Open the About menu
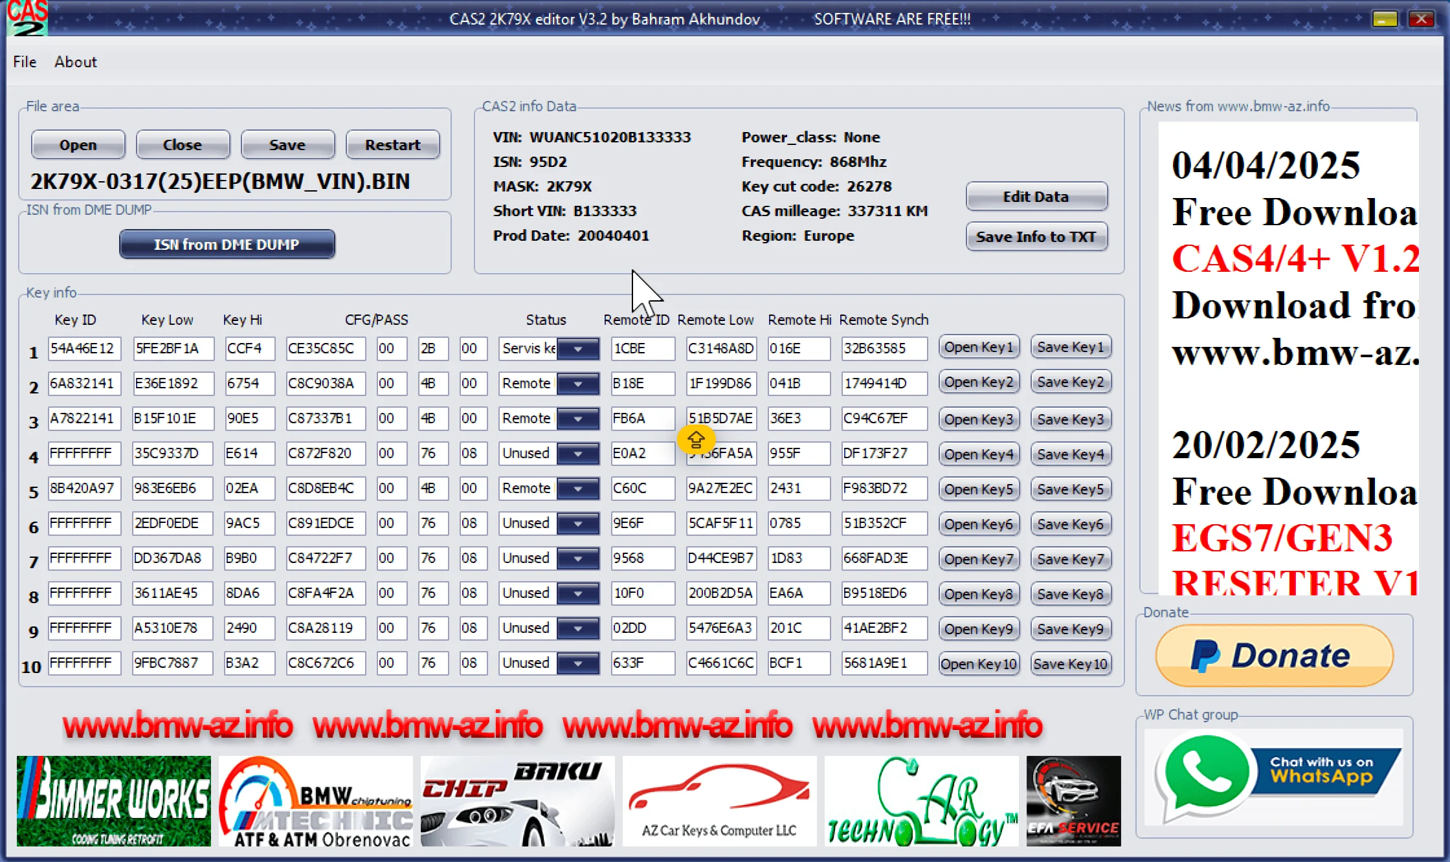The width and height of the screenshot is (1450, 862). click(76, 62)
